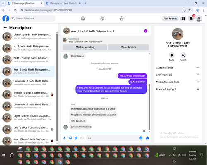
Task: Click taskbar volume speaker icon
Action: pyautogui.click(x=174, y=155)
